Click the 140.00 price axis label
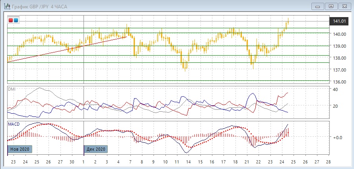 coord(339,34)
